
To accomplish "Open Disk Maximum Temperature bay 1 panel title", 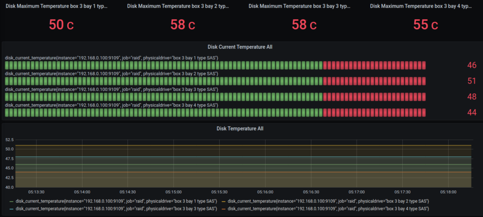I will click(x=57, y=6).
